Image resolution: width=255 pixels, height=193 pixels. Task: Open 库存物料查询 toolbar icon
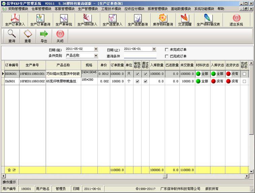point(163,18)
